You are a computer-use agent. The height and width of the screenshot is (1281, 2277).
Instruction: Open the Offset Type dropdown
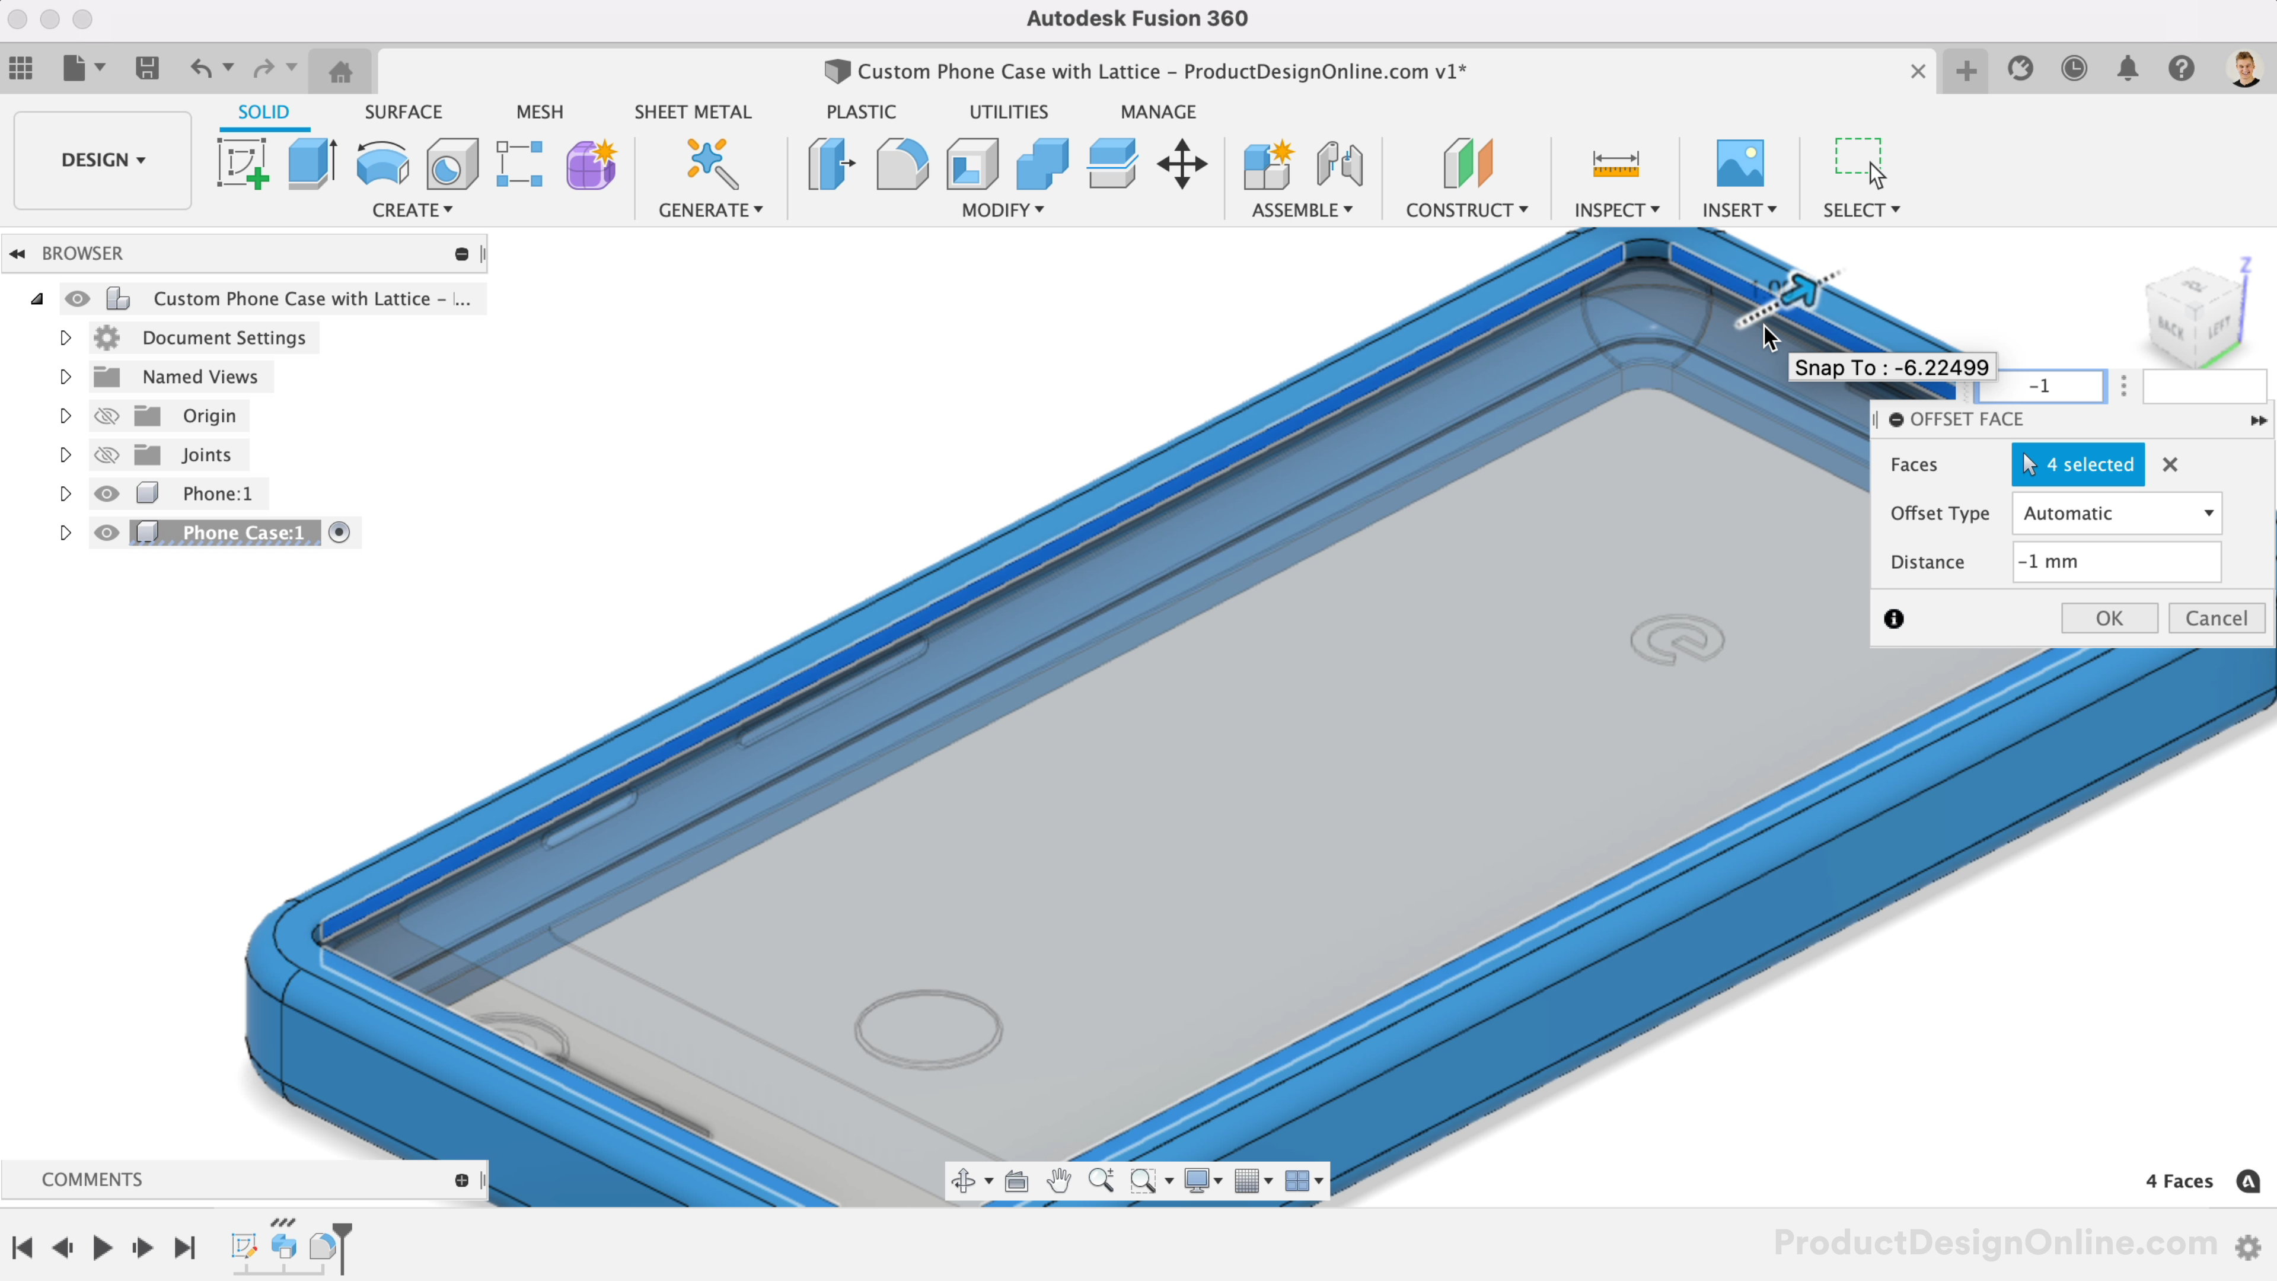[2117, 513]
